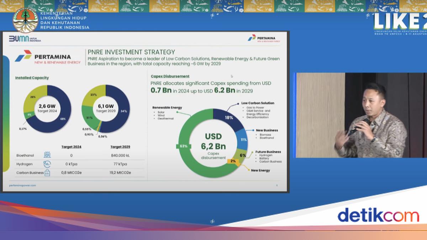
Task: Select the speaker video thumbnail
Action: [x=361, y=115]
